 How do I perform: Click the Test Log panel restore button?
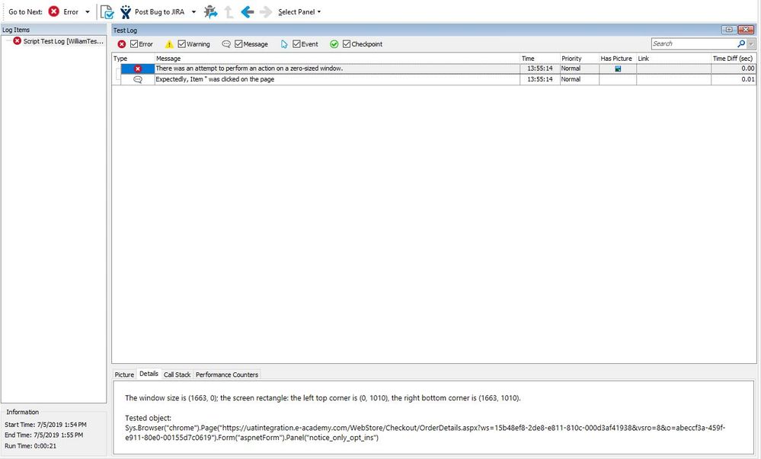pos(729,30)
